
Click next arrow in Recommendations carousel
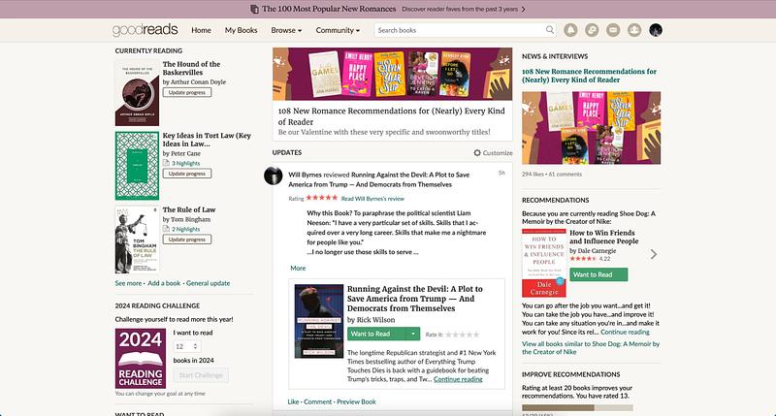653,254
